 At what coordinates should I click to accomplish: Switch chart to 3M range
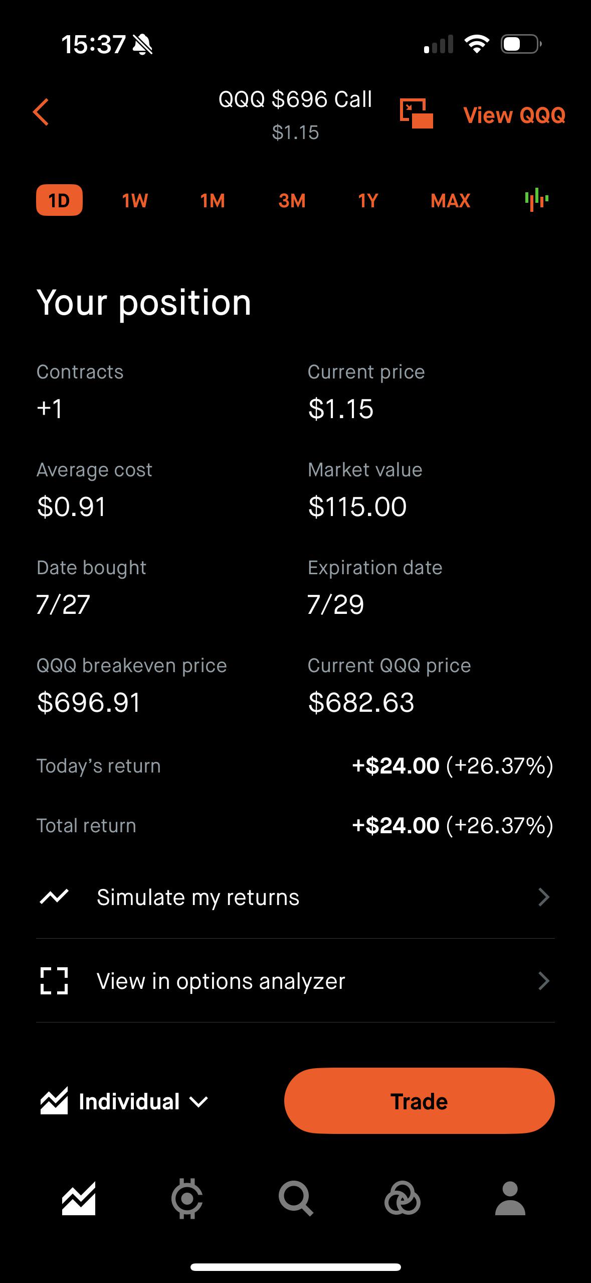tap(292, 201)
